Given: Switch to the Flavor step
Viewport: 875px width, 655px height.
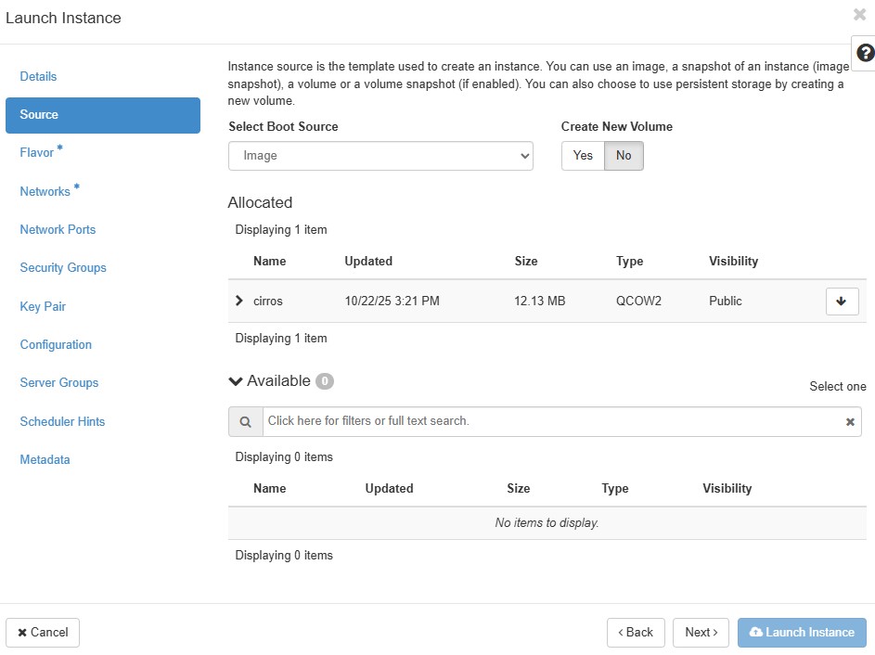Looking at the screenshot, I should point(37,152).
